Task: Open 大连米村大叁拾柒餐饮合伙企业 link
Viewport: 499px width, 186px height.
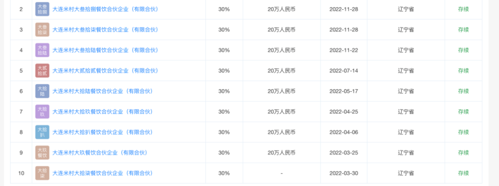Action: [x=105, y=30]
